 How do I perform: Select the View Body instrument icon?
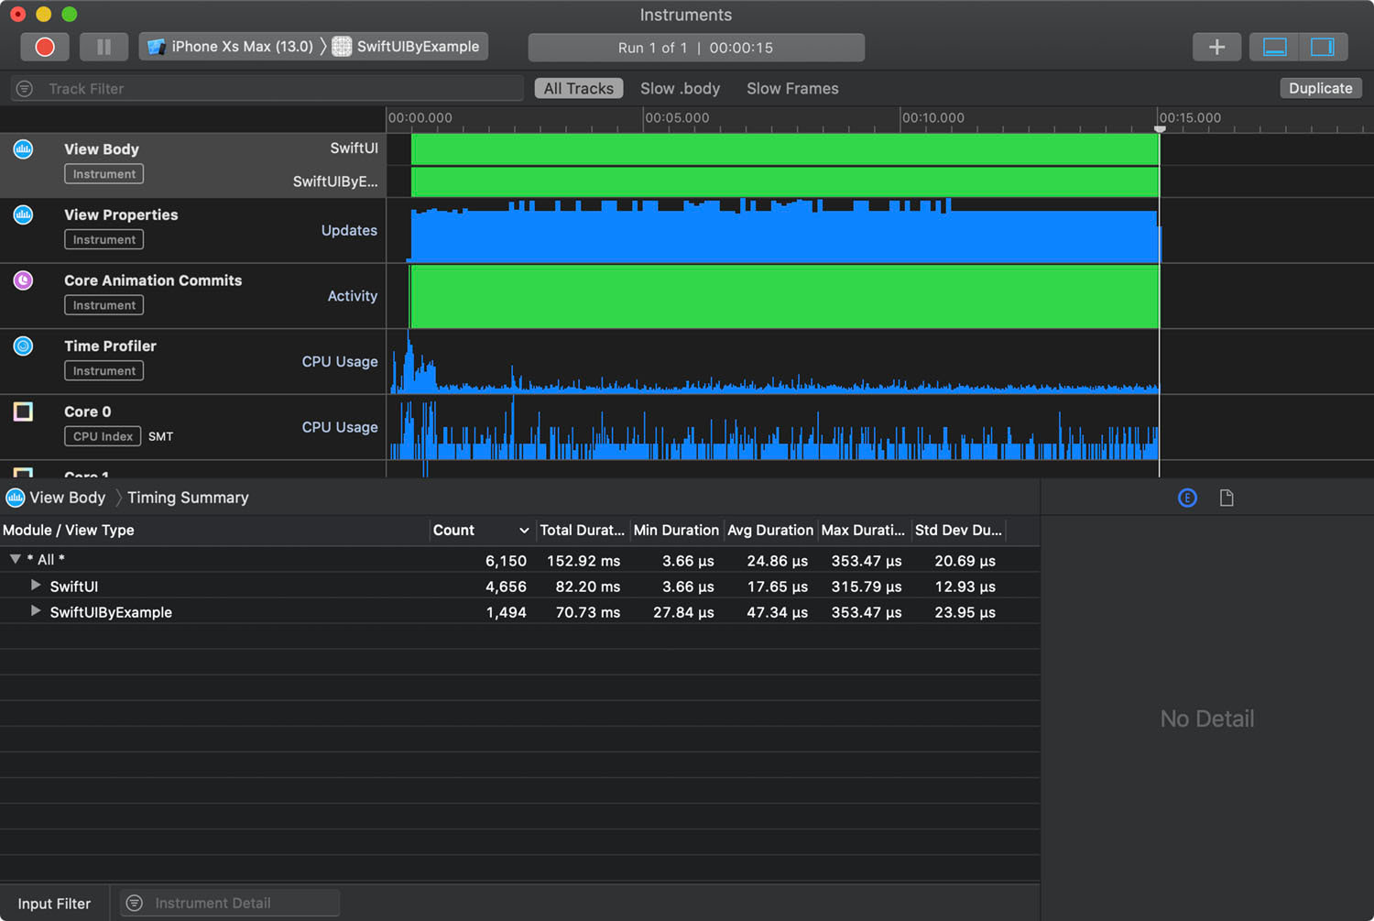[x=23, y=149]
